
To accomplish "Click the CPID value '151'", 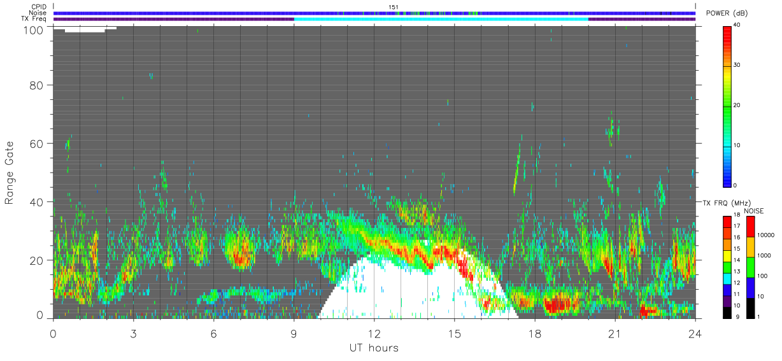I will click(x=393, y=7).
